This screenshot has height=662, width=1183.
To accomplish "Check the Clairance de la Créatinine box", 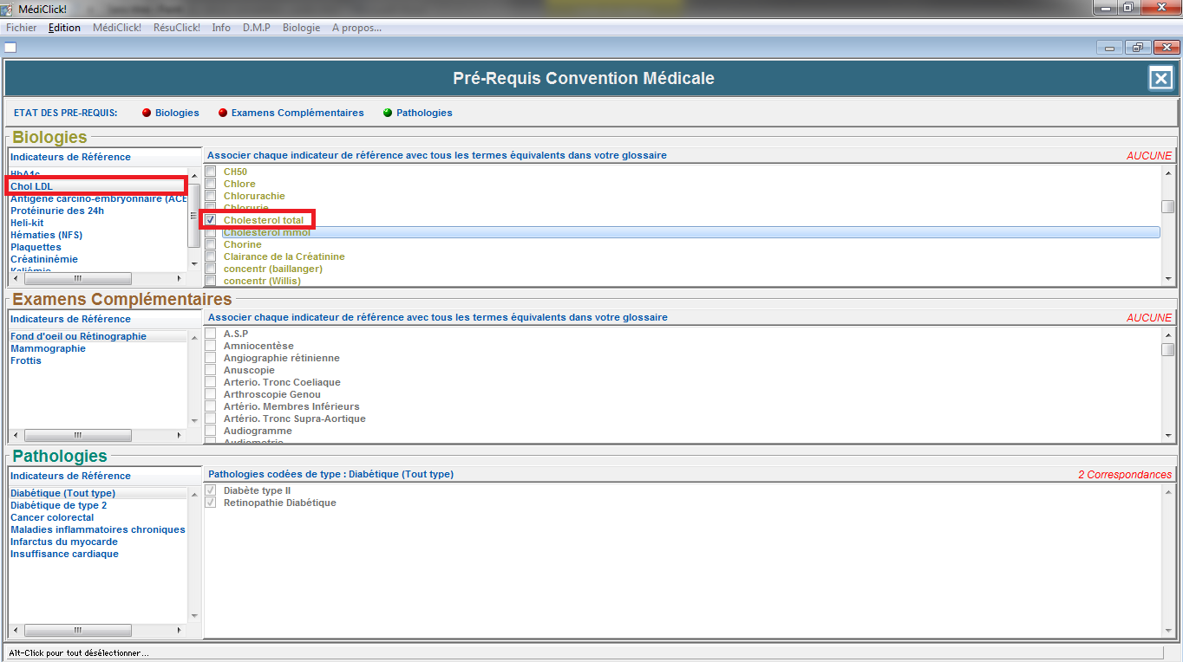I will pos(211,256).
